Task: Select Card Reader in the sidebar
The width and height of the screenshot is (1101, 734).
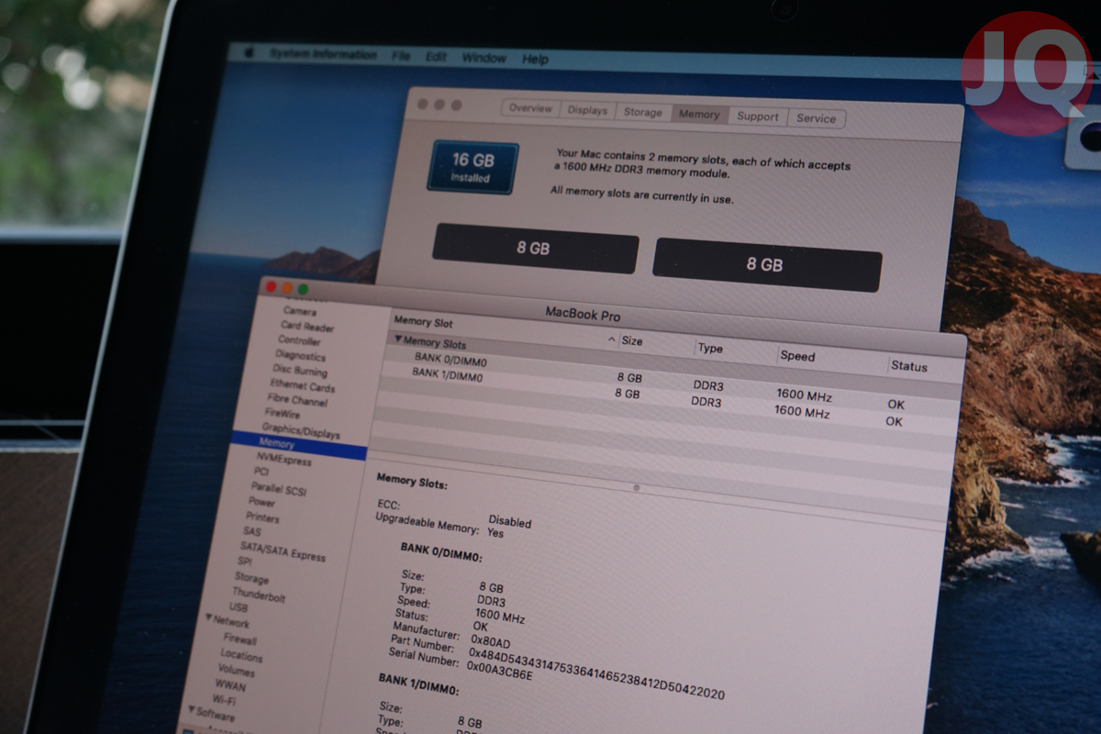Action: click(x=307, y=327)
